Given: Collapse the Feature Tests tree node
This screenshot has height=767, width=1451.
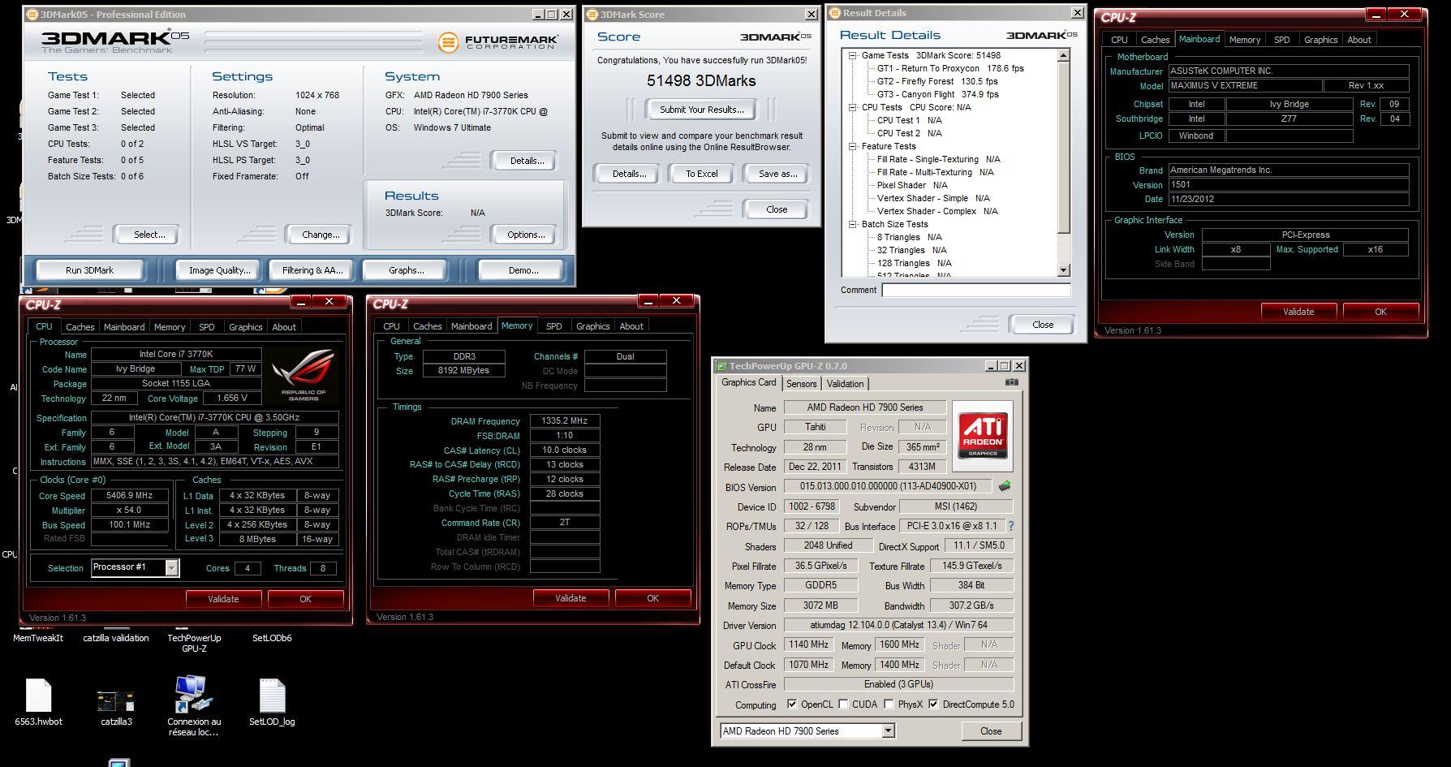Looking at the screenshot, I should click(853, 147).
